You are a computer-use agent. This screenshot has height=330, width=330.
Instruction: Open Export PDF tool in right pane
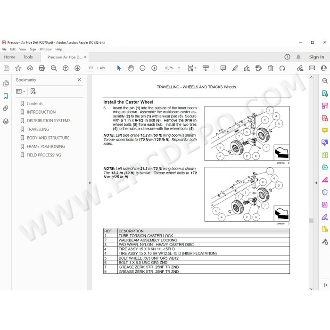[325, 93]
